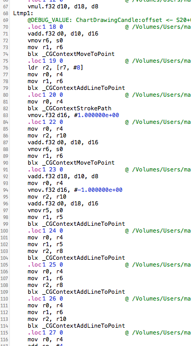Click 'vmov.f32 d16, #1.000000e+00' instruction
Viewport: 191px width, 346px height.
point(73,115)
